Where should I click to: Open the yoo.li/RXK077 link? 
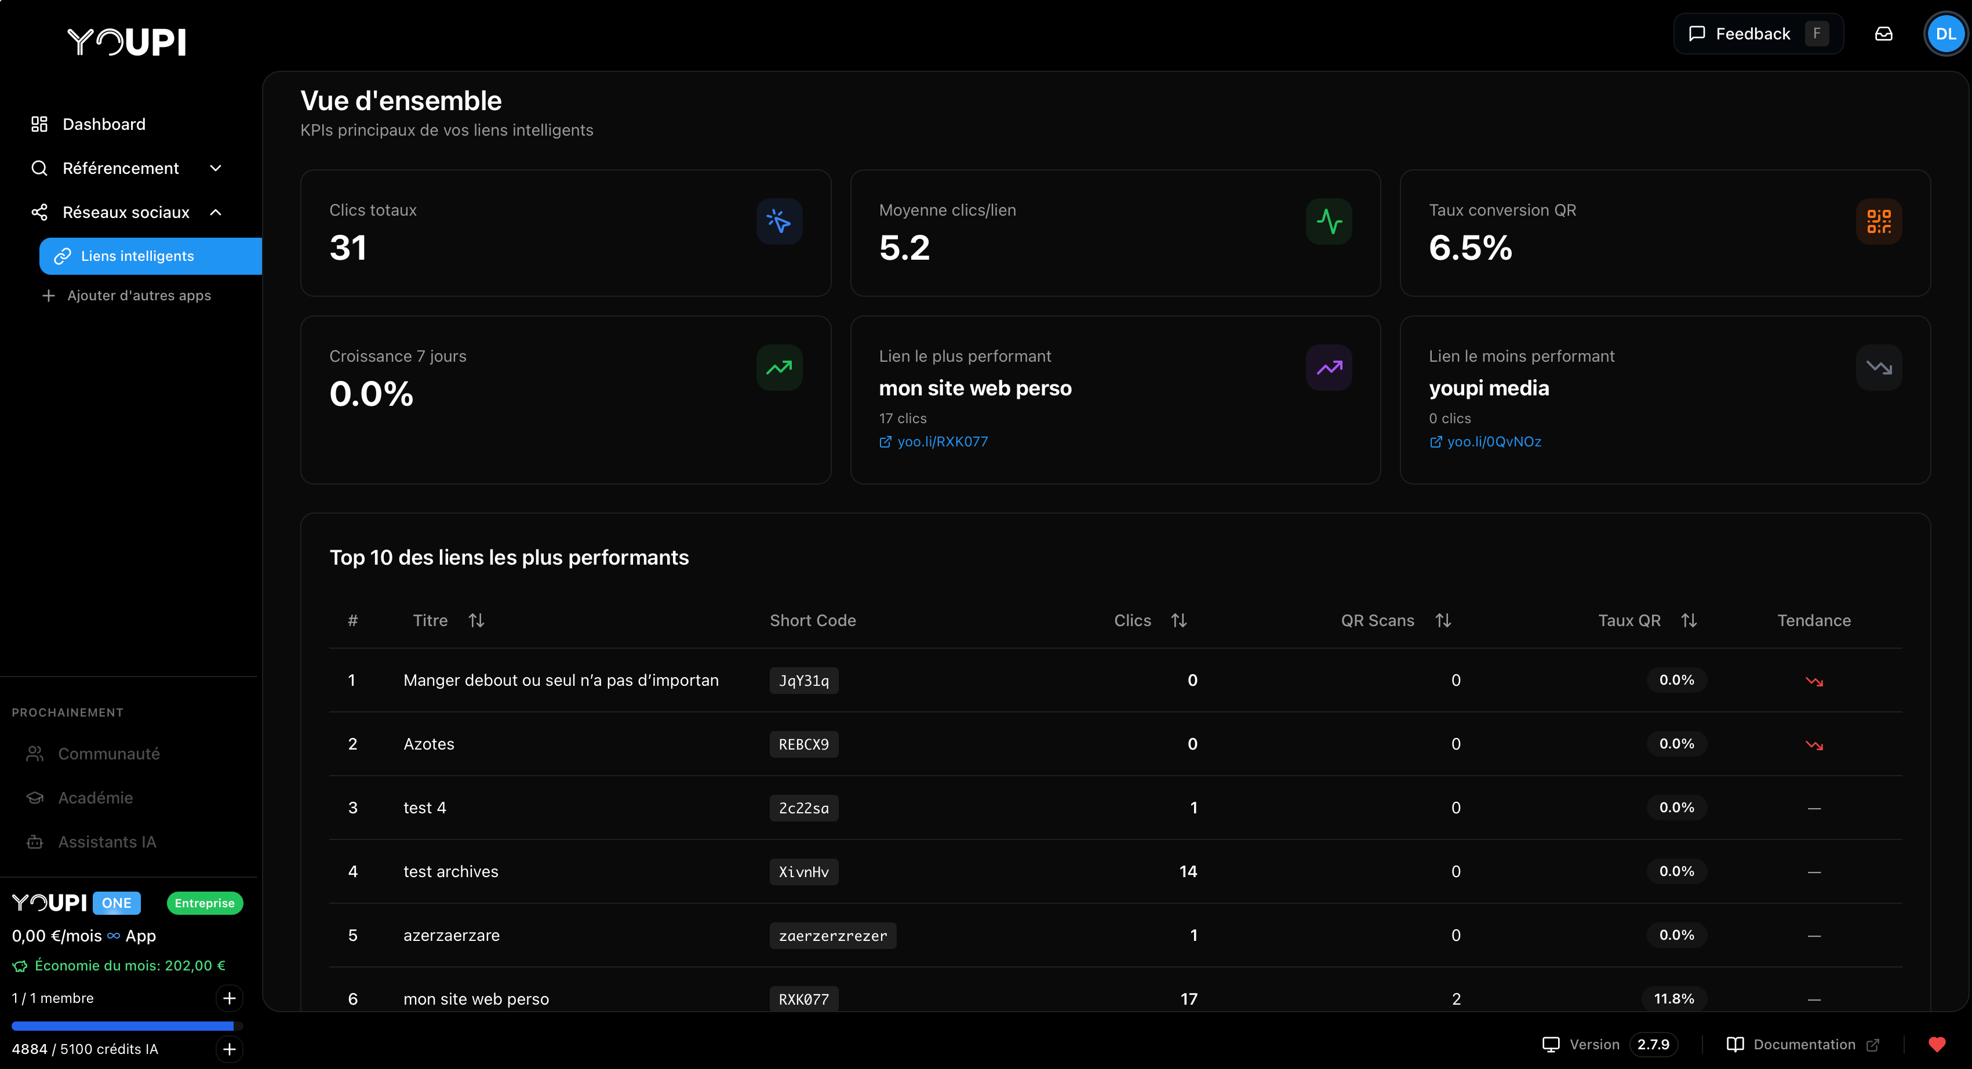tap(941, 442)
